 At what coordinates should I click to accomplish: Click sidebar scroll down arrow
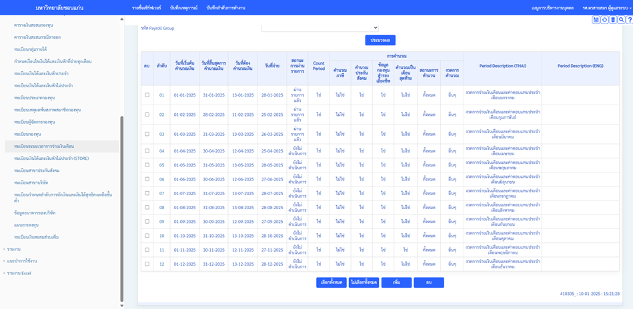tap(121, 305)
